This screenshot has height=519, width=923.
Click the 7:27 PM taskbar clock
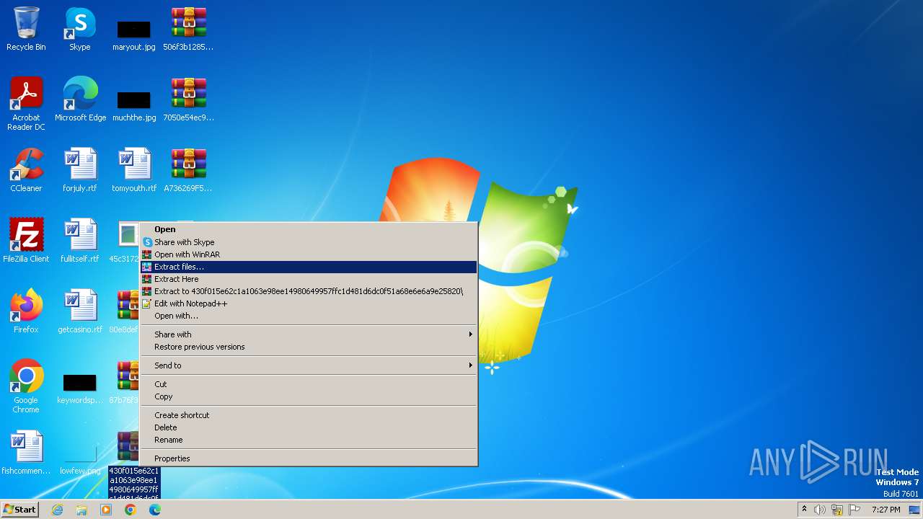(x=886, y=510)
